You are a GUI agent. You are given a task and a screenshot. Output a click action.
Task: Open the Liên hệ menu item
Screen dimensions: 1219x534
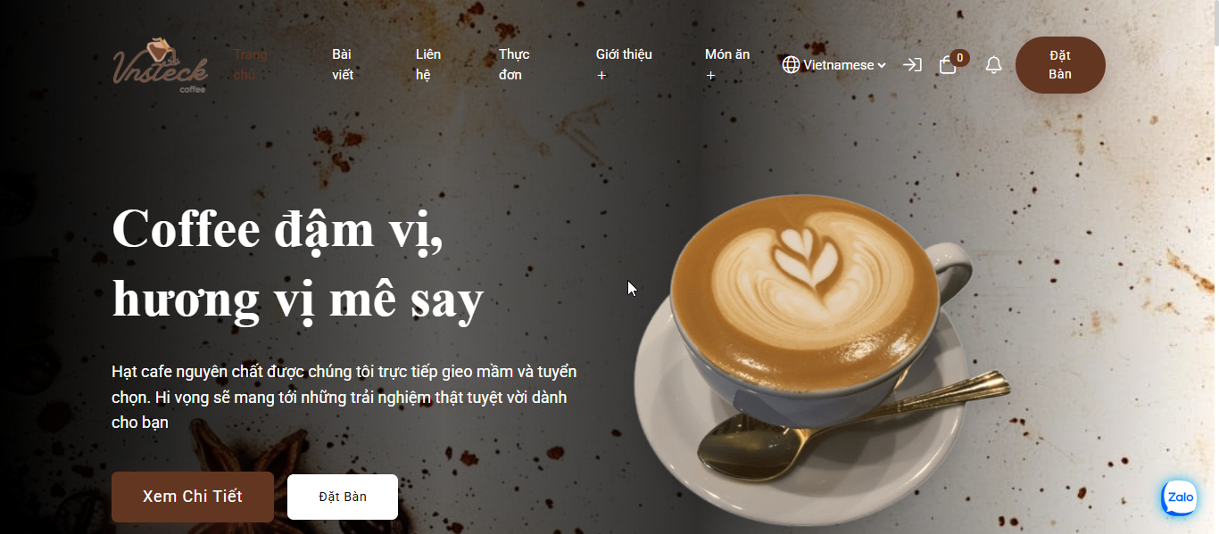428,64
